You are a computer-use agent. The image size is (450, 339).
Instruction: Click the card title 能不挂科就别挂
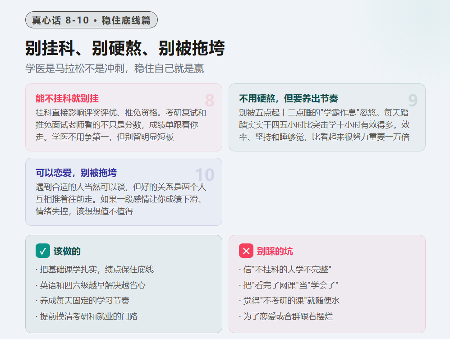coord(67,98)
